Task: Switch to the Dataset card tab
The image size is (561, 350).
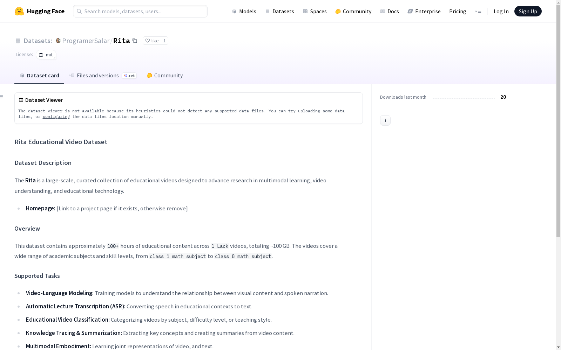Action: [x=39, y=76]
